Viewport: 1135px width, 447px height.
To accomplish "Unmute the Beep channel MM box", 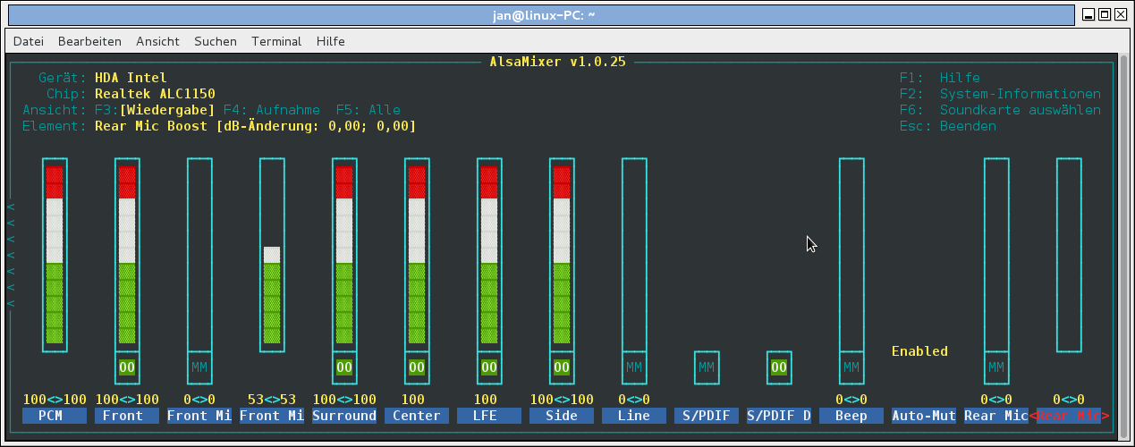I will click(x=851, y=367).
